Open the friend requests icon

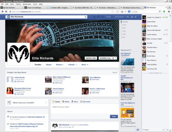tap(94, 17)
